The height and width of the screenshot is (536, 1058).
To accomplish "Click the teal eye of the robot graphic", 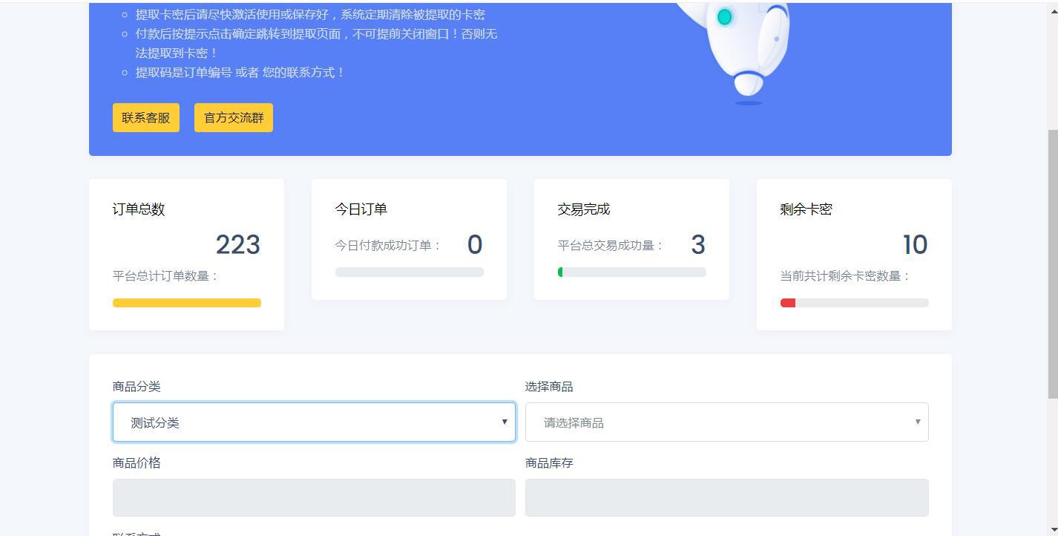I will point(725,17).
